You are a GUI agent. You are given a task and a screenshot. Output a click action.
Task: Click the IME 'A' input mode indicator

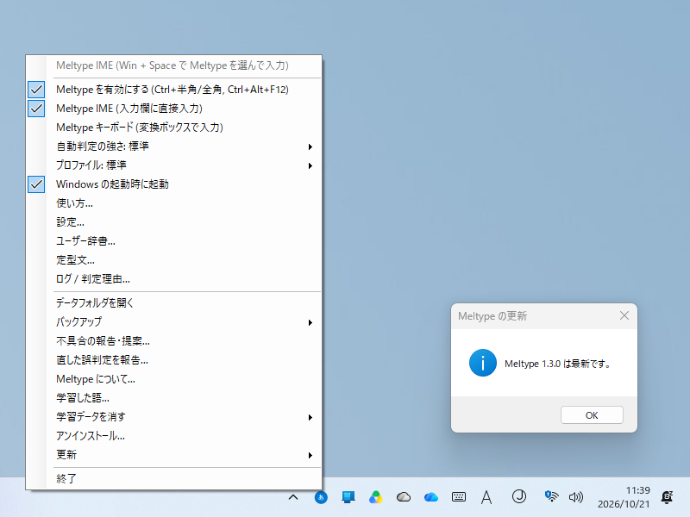486,497
